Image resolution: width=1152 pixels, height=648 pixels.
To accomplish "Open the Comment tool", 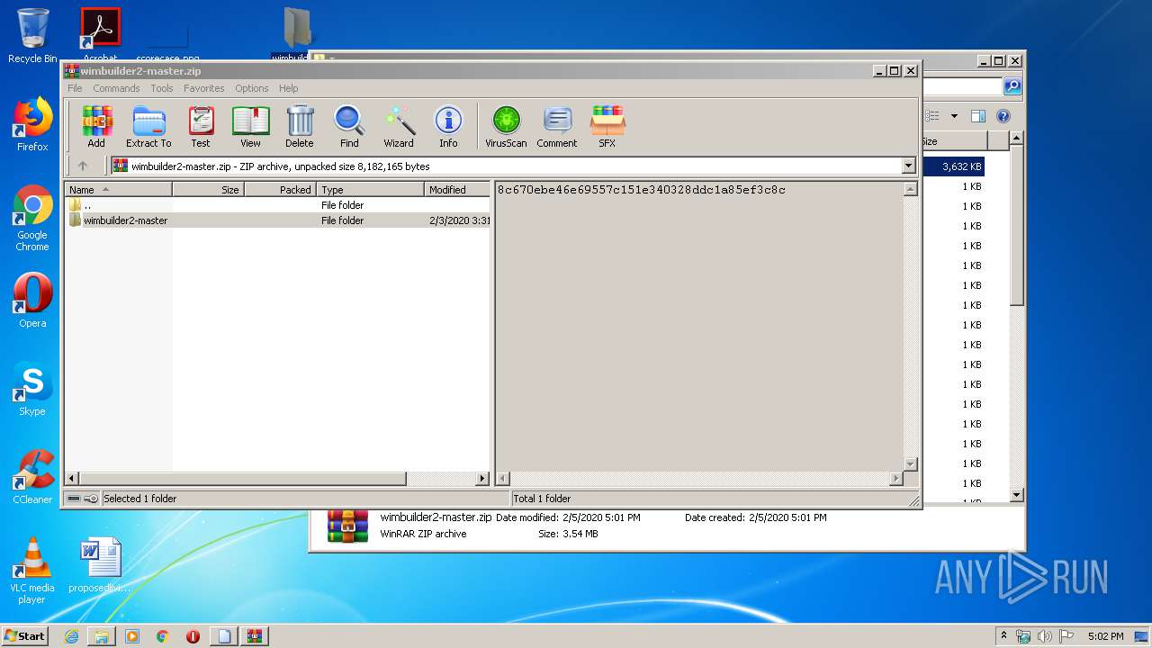I will (x=557, y=126).
